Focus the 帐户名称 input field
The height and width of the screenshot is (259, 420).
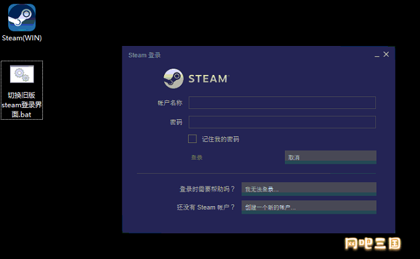282,103
